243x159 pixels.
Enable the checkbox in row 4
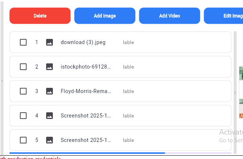pos(23,116)
